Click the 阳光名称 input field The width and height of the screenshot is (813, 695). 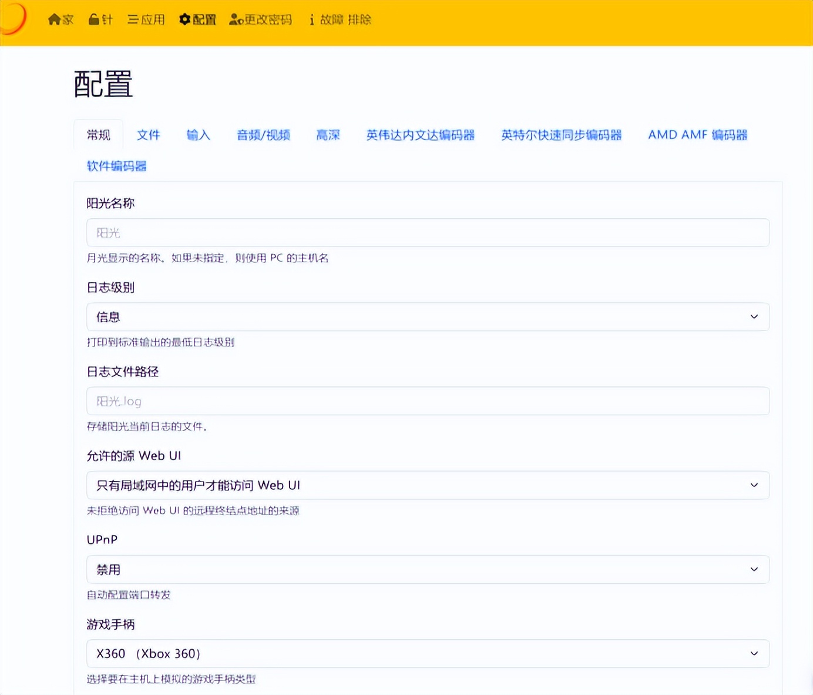pos(428,232)
